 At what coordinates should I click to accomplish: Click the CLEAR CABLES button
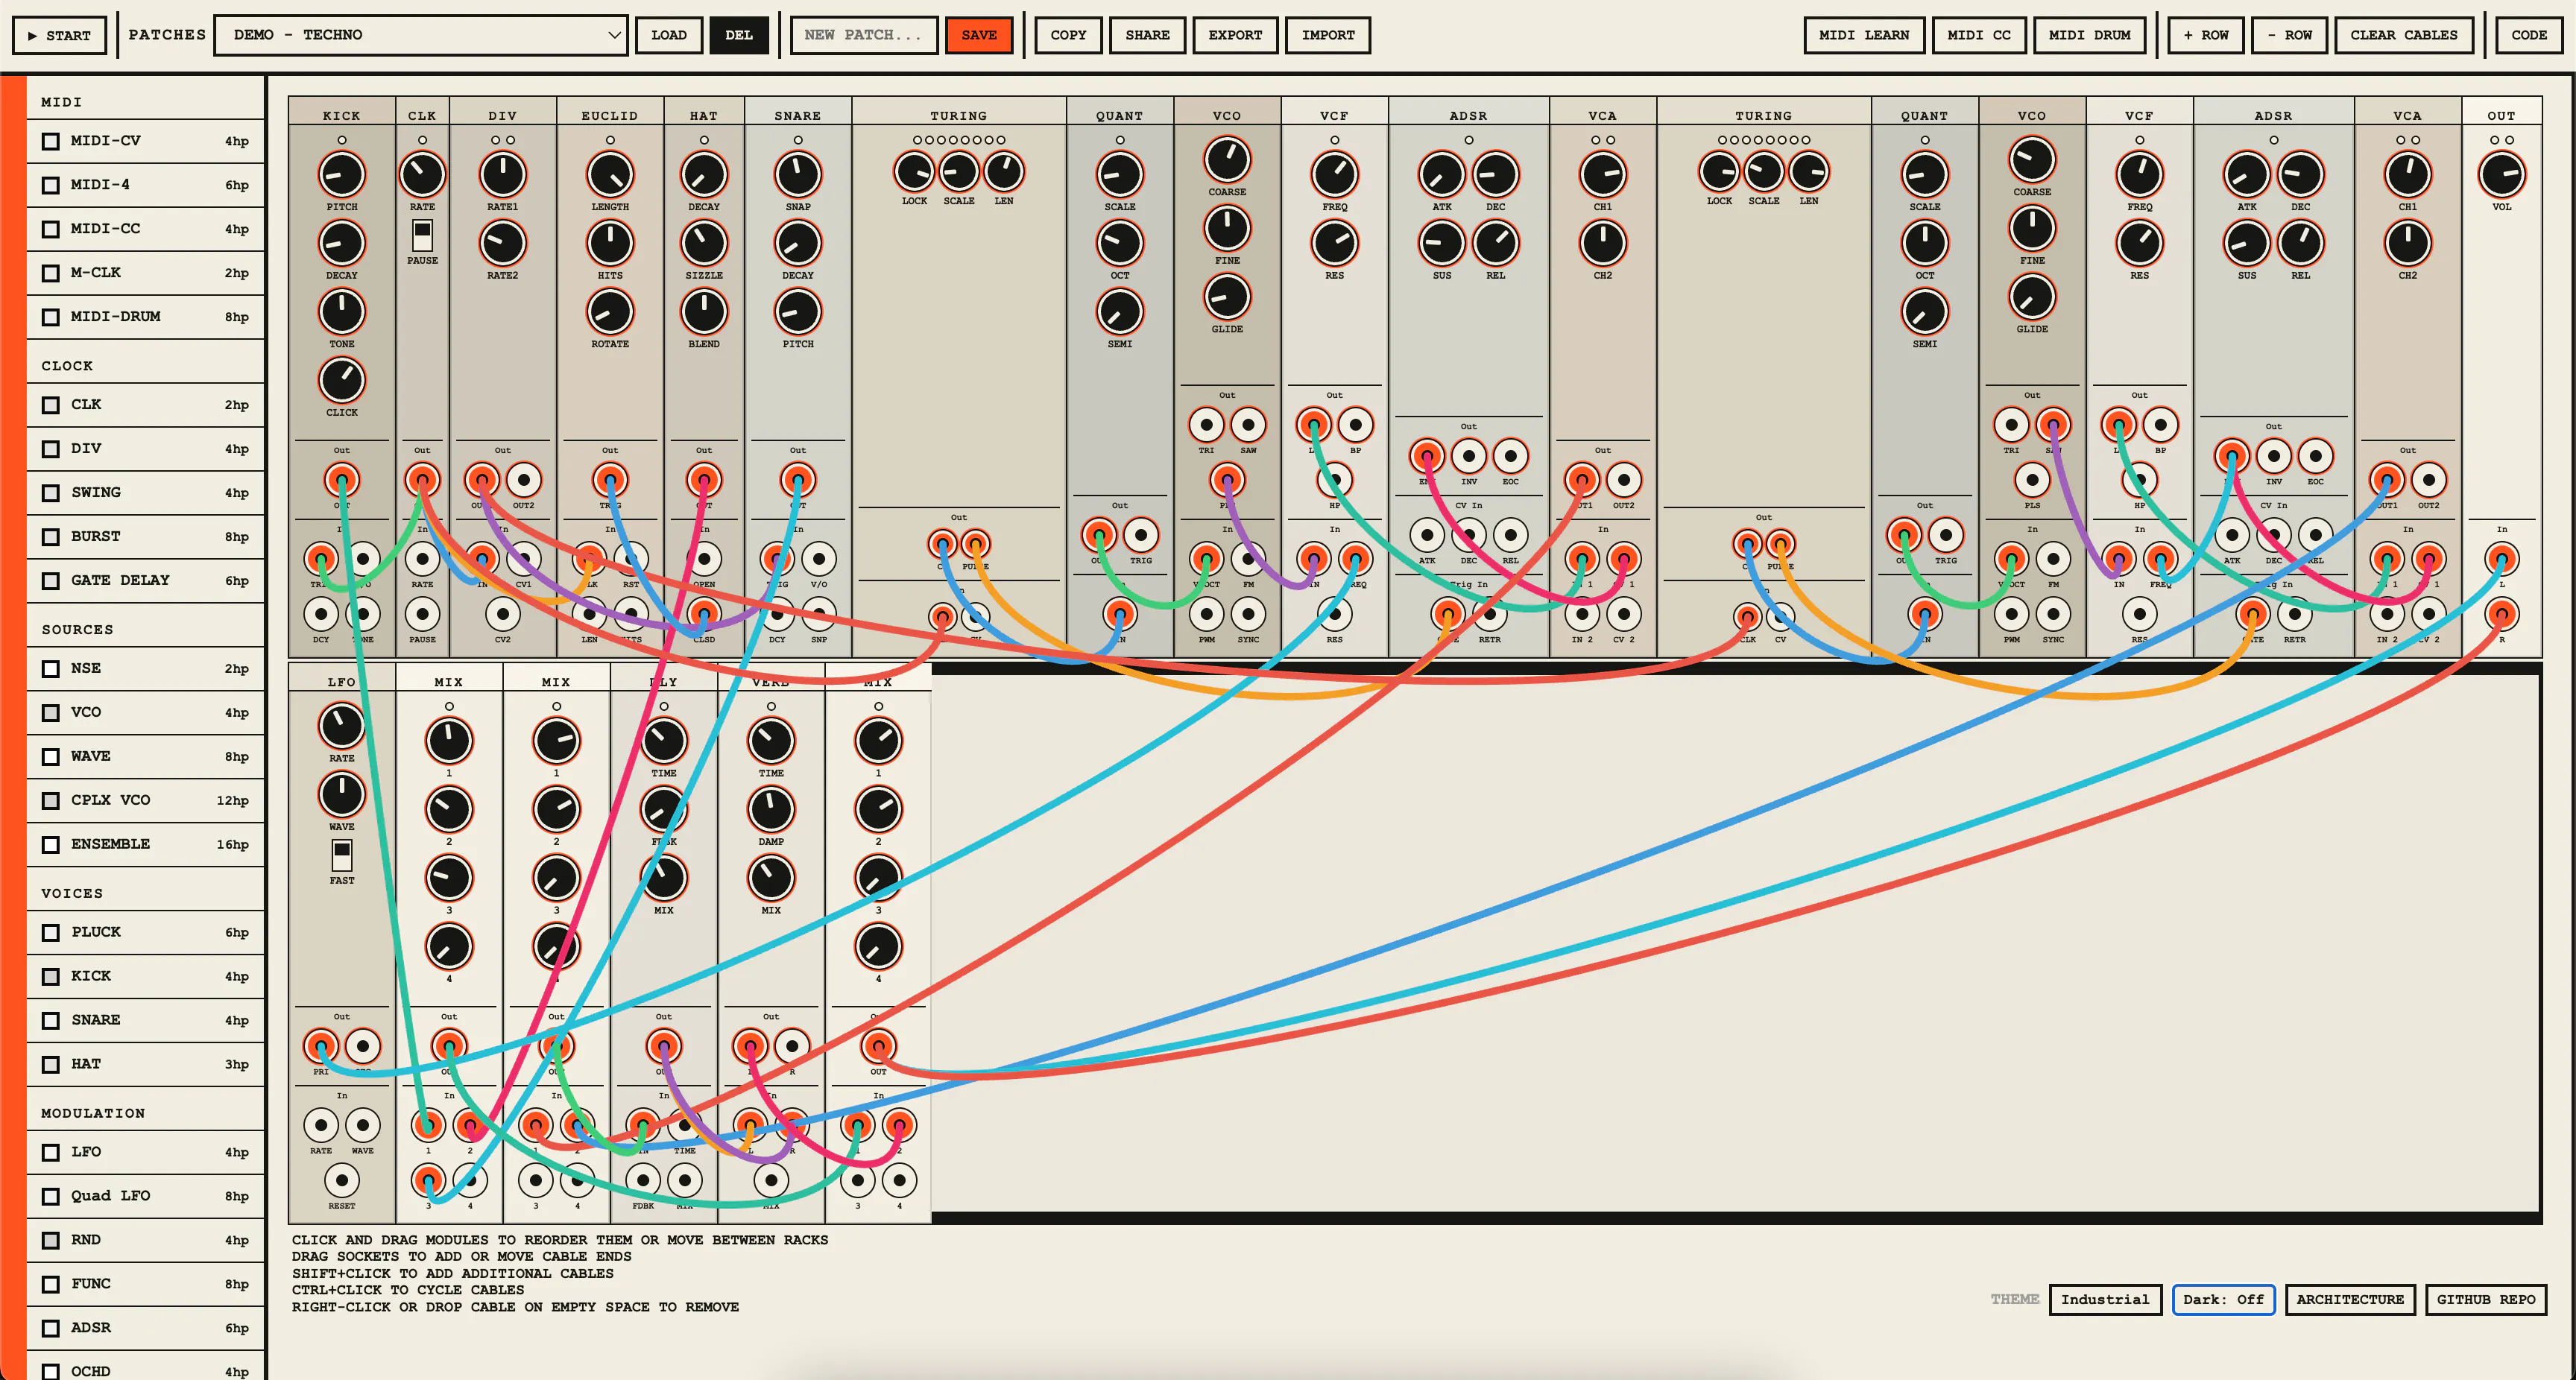pyautogui.click(x=2403, y=35)
